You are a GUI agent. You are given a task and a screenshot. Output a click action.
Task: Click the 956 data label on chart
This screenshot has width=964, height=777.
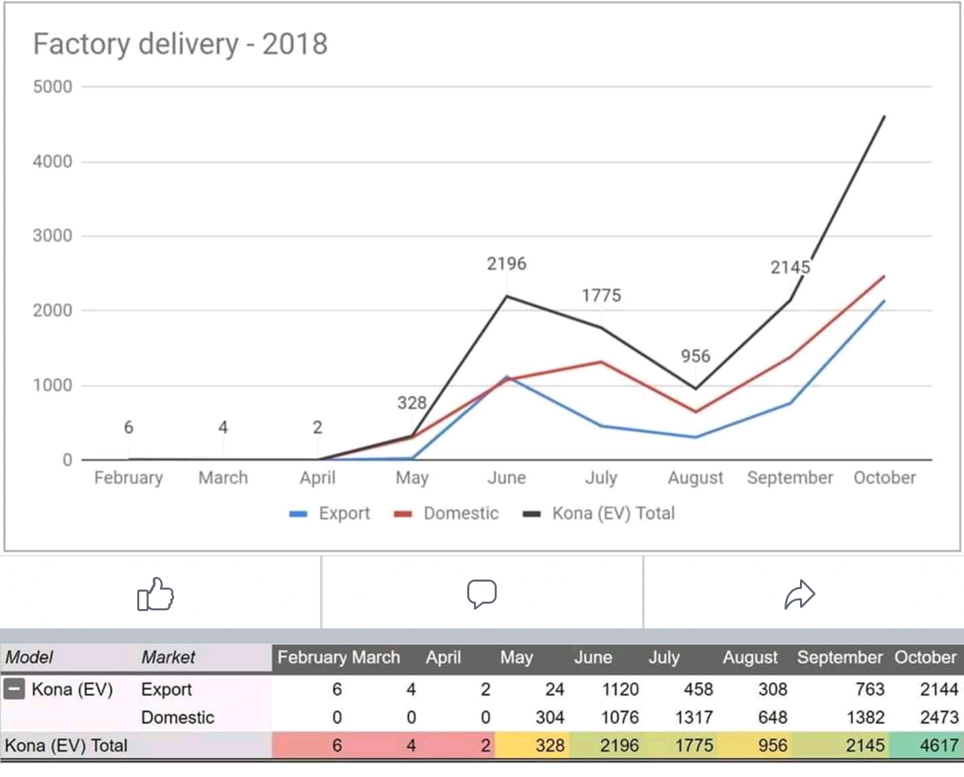point(696,356)
